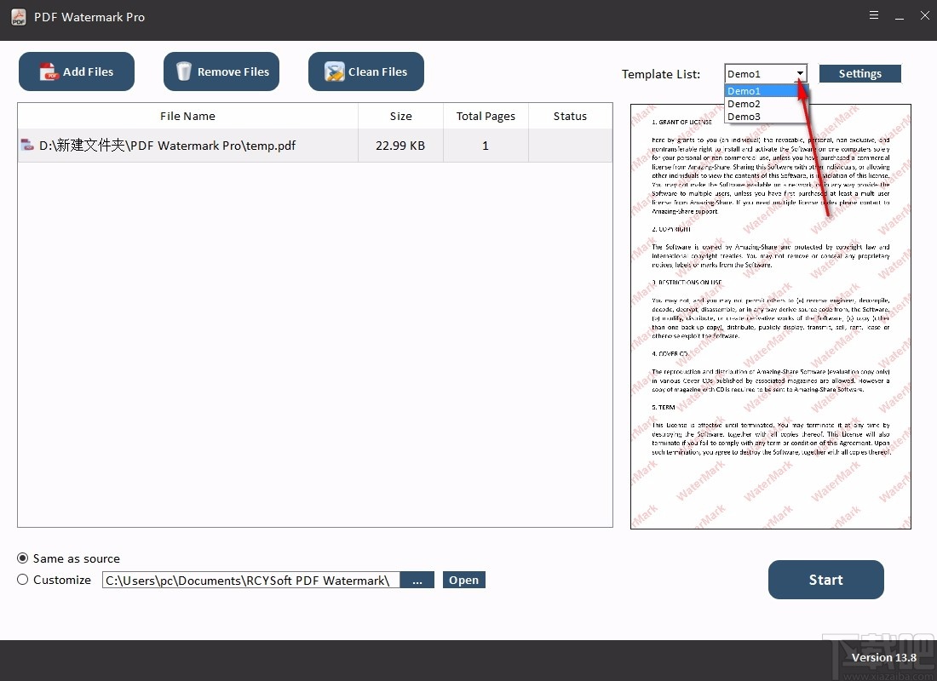Click the Total Pages column header
The image size is (937, 681).
pyautogui.click(x=486, y=116)
